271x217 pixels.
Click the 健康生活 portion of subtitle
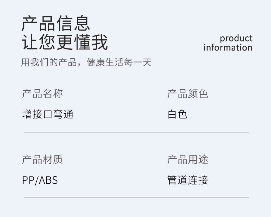[x=105, y=62]
